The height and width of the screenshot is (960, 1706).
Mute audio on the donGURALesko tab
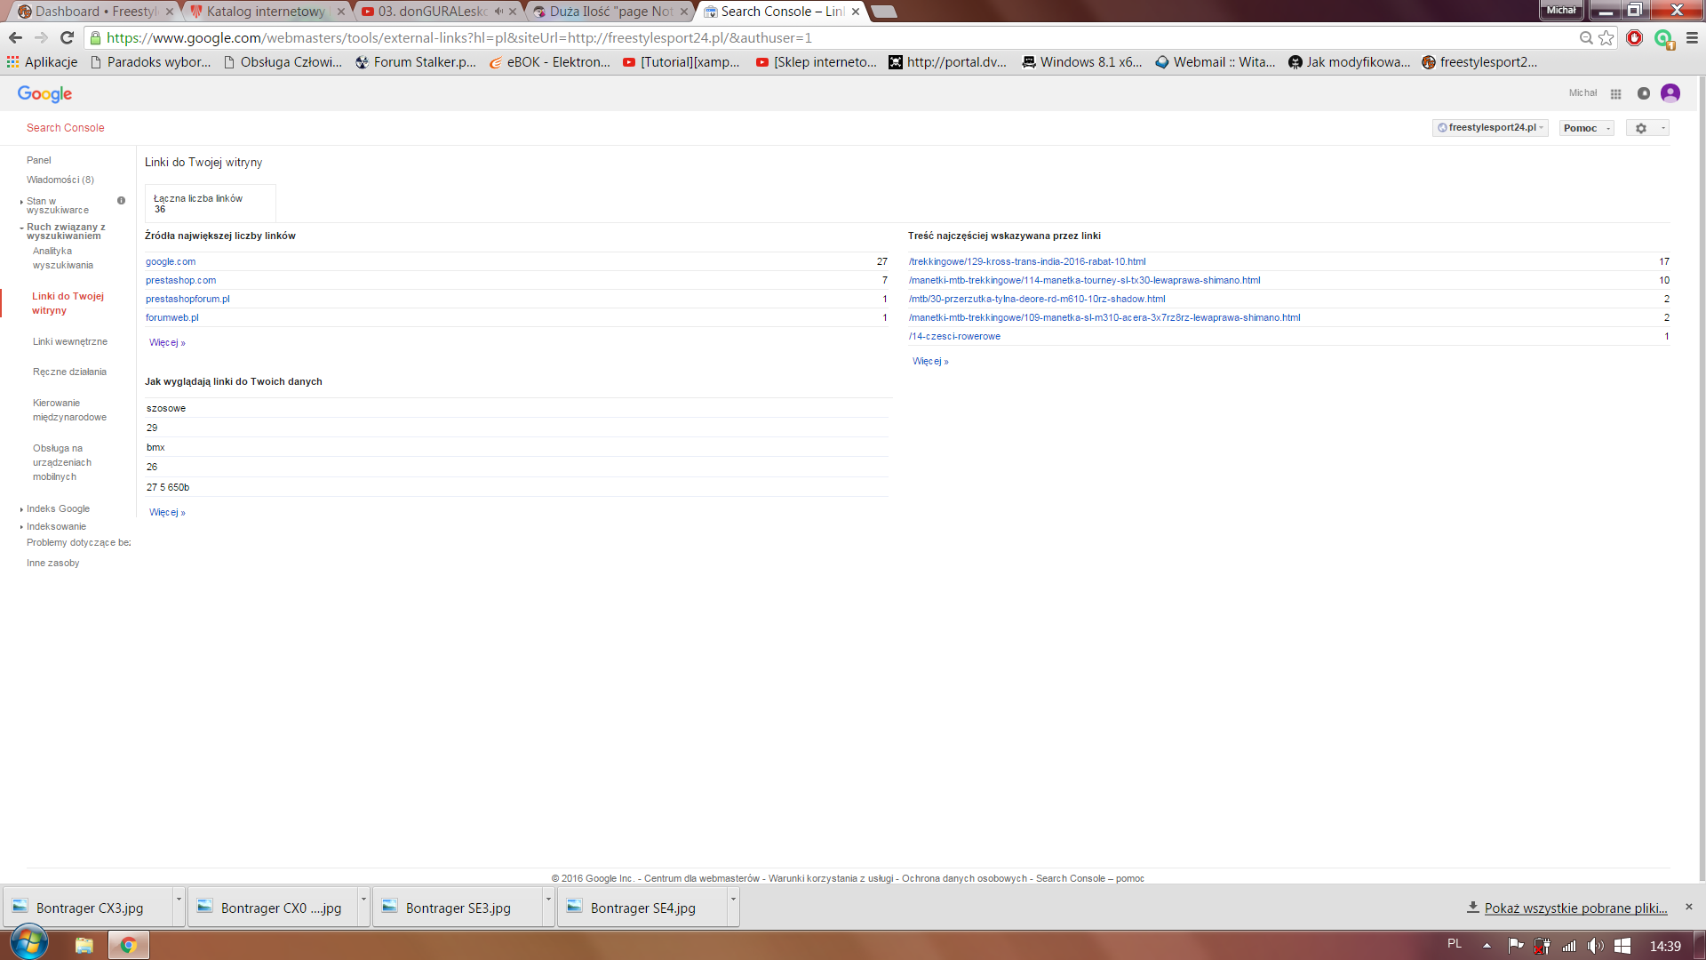(498, 12)
